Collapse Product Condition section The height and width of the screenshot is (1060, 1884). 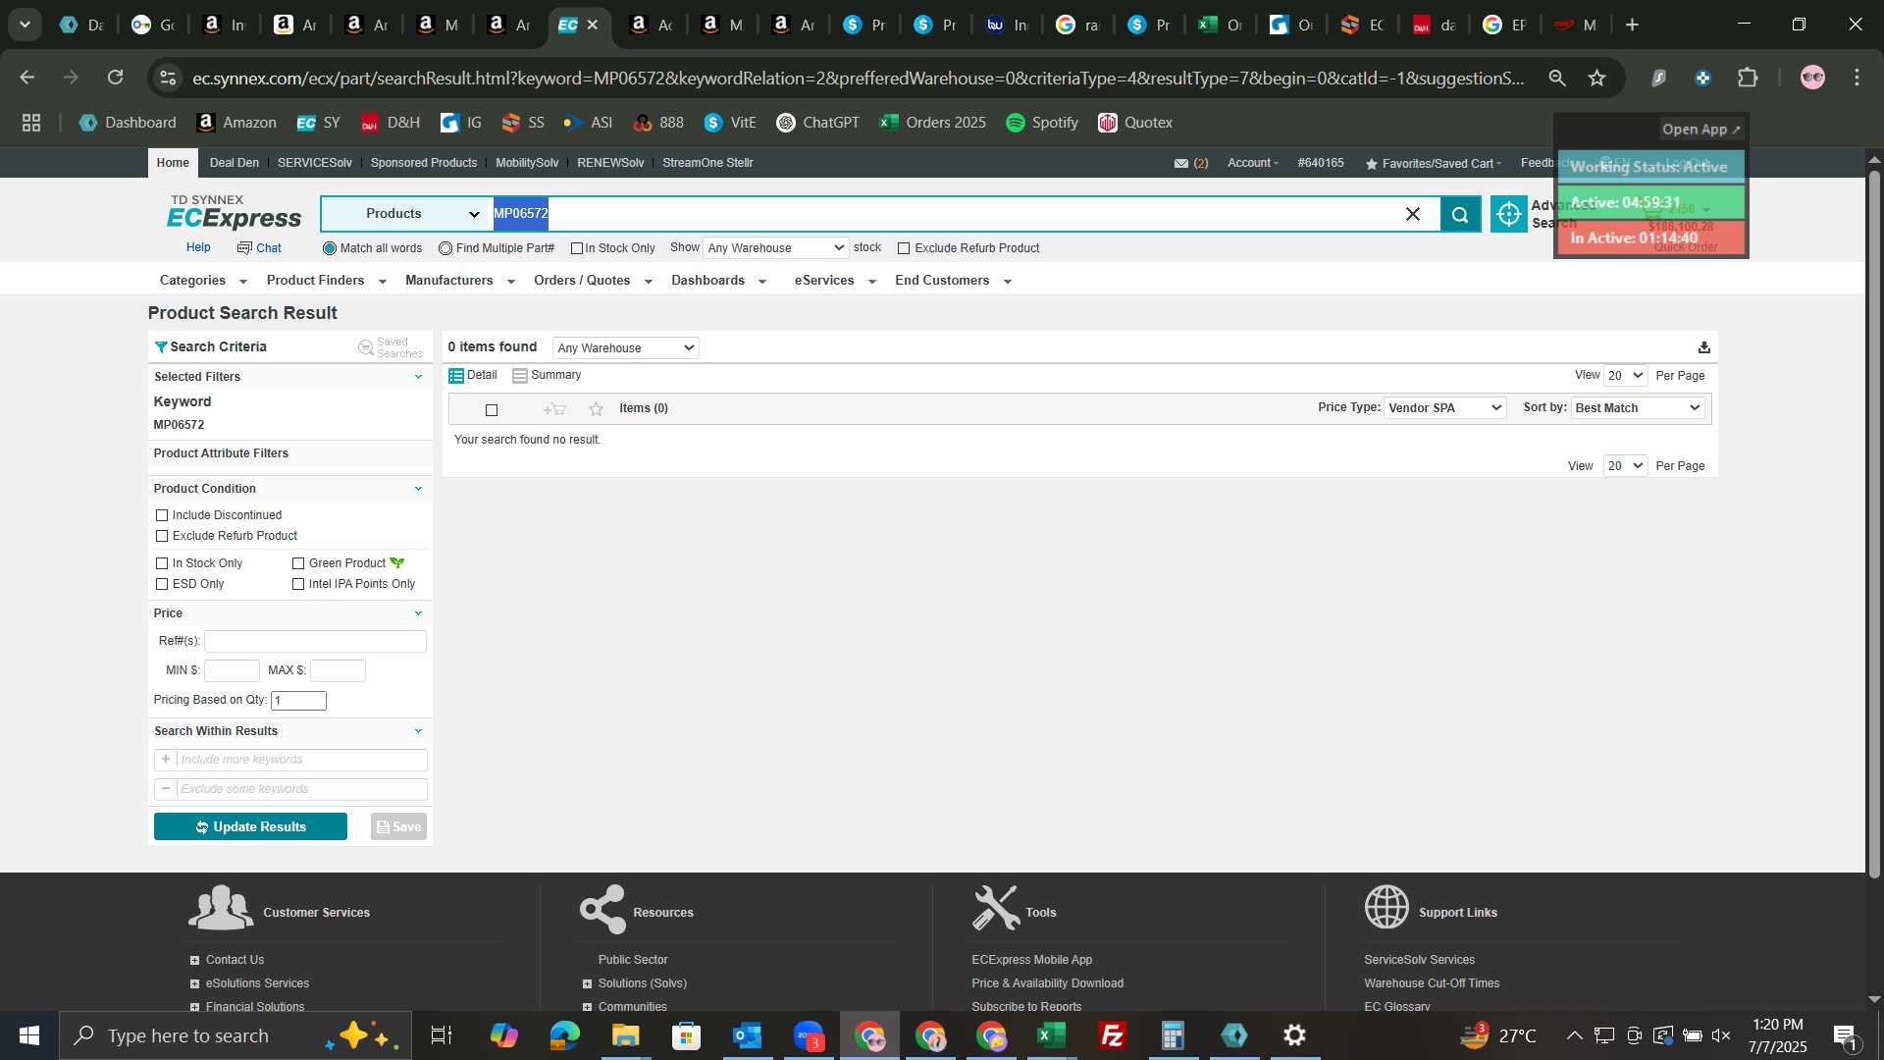coord(418,489)
